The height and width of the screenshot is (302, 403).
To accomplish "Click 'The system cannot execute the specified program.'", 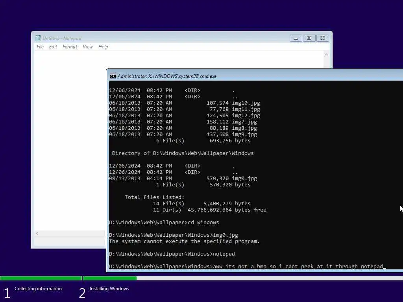I will point(184,241).
